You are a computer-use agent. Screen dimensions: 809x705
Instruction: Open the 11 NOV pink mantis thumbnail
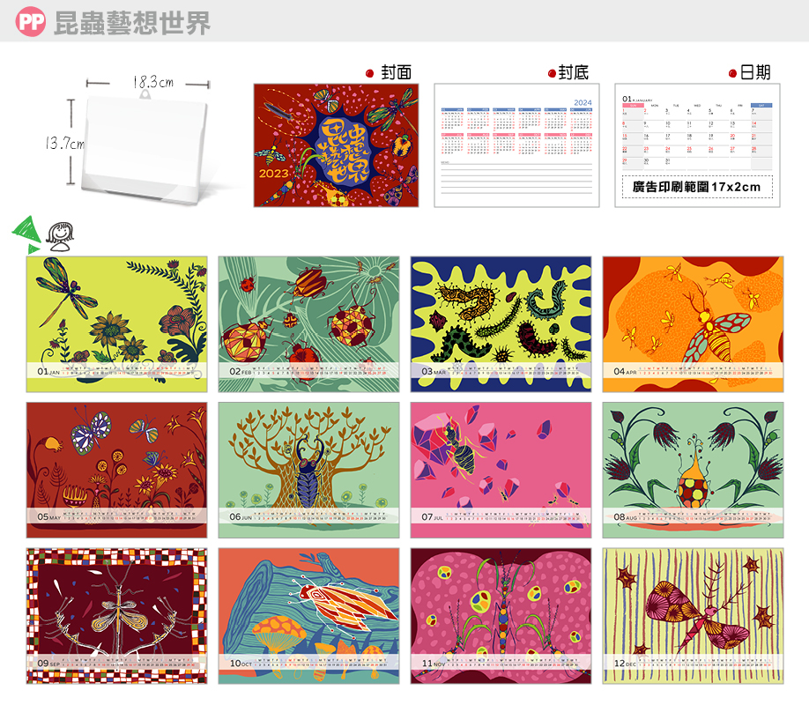pyautogui.click(x=501, y=616)
